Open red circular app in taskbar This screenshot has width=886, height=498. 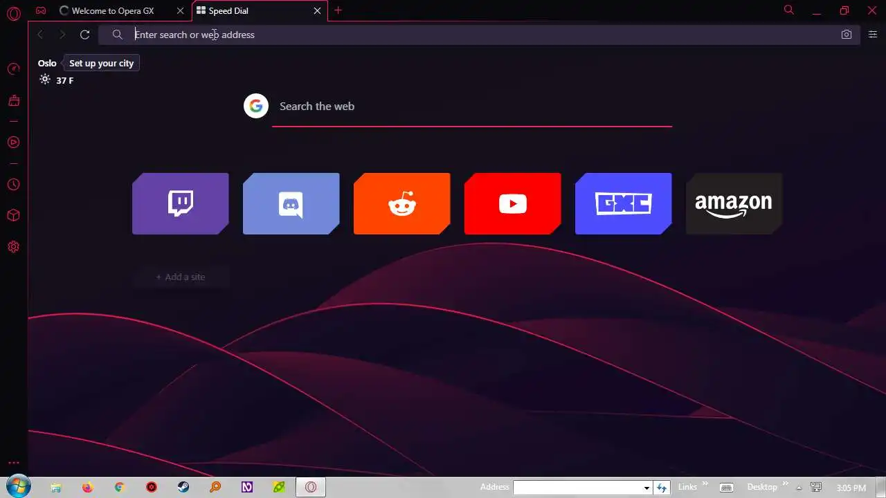(x=152, y=487)
